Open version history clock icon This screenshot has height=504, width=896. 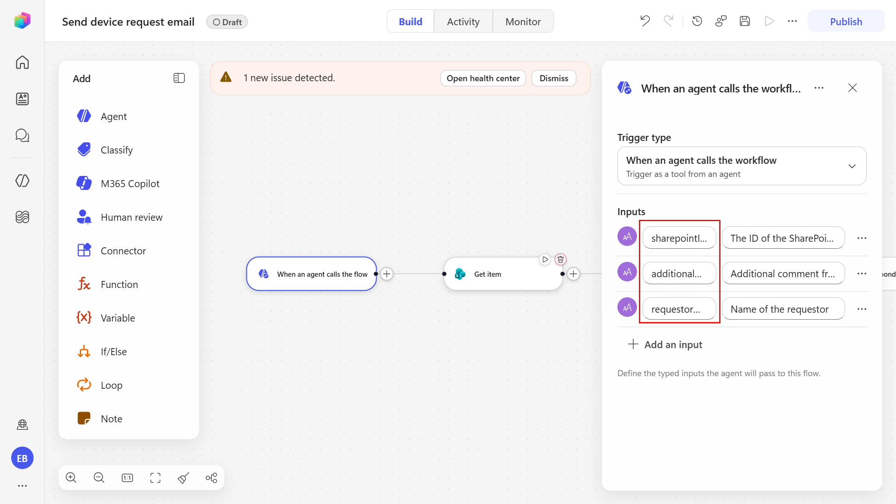pyautogui.click(x=697, y=21)
